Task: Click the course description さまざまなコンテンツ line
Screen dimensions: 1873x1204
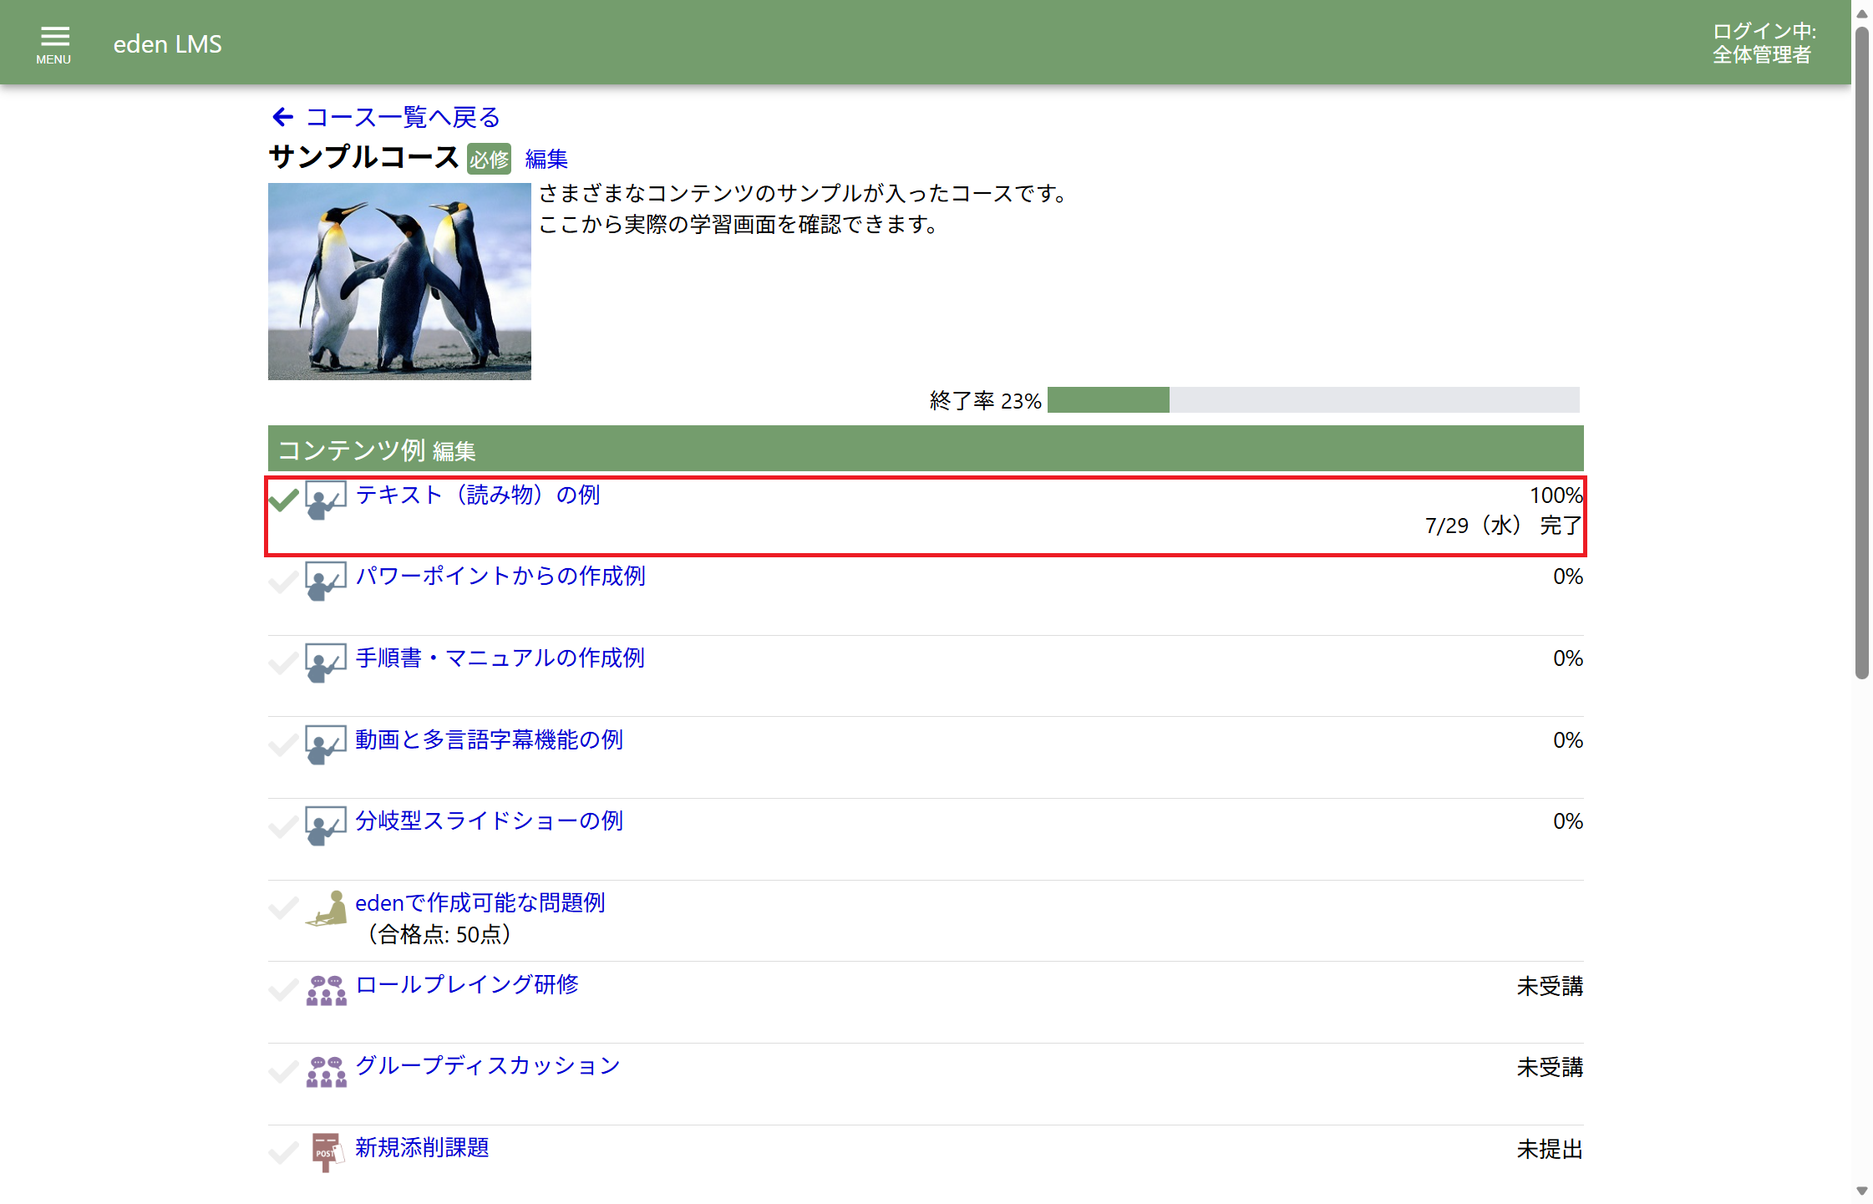Action: click(803, 193)
